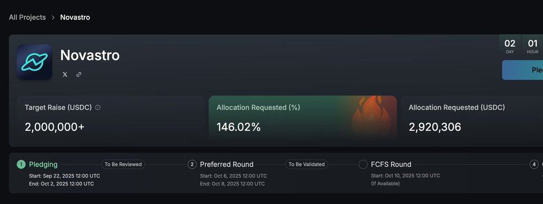Click the Pledge button

pos(522,70)
